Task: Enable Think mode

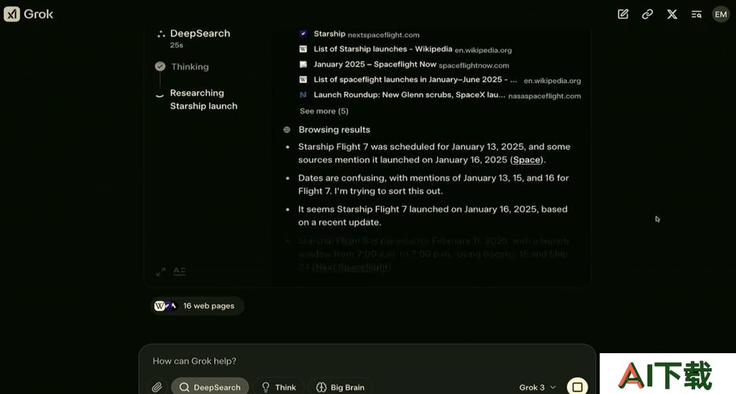Action: coord(279,387)
